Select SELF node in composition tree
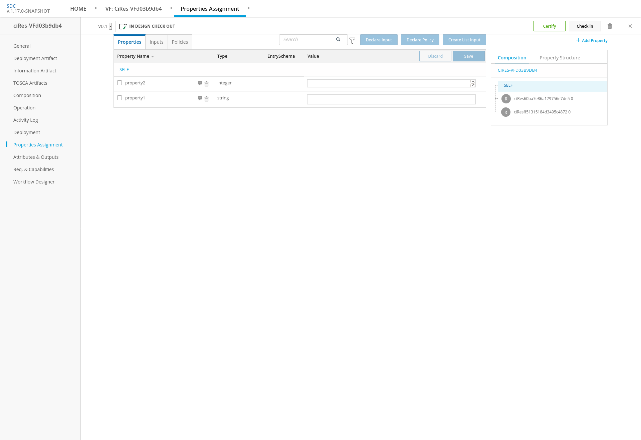The height and width of the screenshot is (440, 641). point(553,86)
